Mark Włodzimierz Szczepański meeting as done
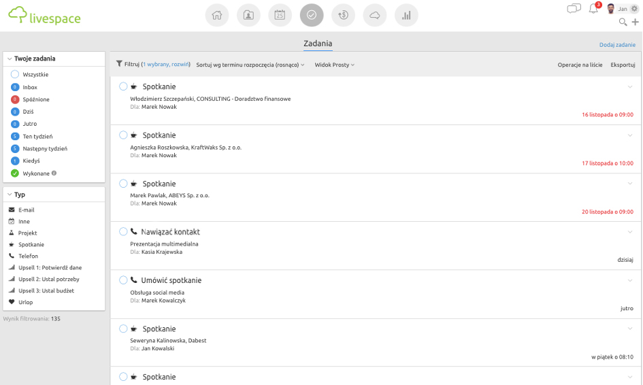Viewport: 643px width, 385px height. (x=123, y=86)
